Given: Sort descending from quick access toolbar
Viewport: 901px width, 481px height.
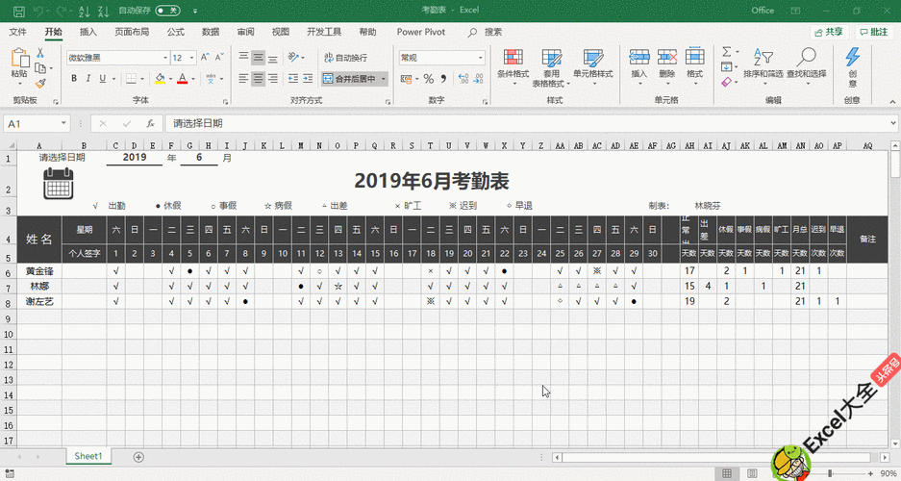Looking at the screenshot, I should [104, 11].
